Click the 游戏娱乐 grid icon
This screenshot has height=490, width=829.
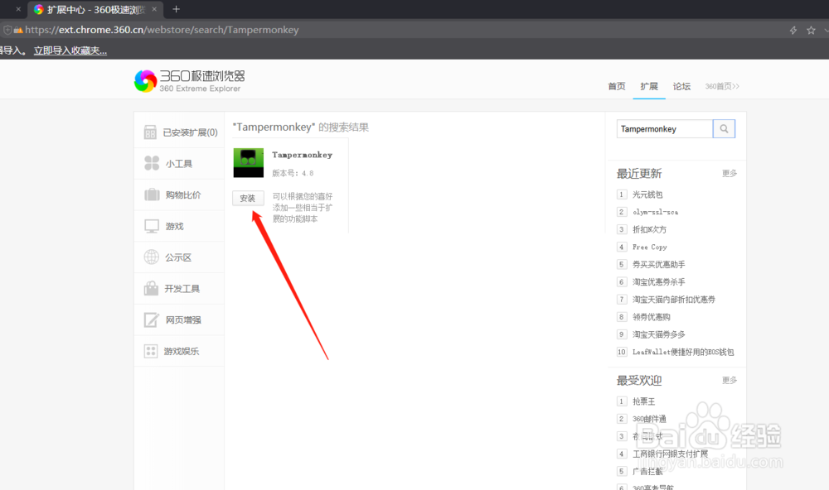coord(151,351)
